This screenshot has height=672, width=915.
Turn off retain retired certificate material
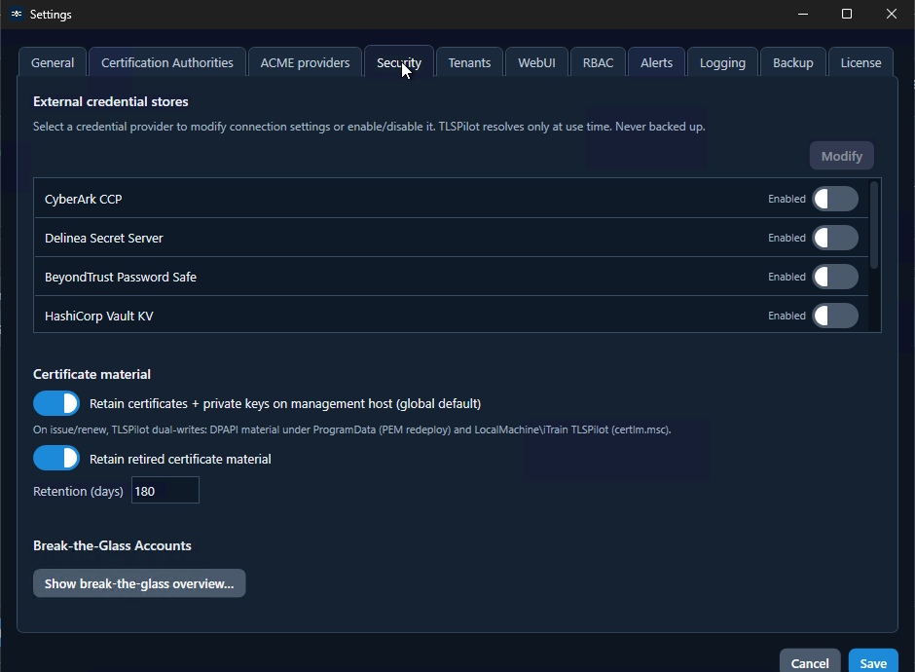click(56, 459)
